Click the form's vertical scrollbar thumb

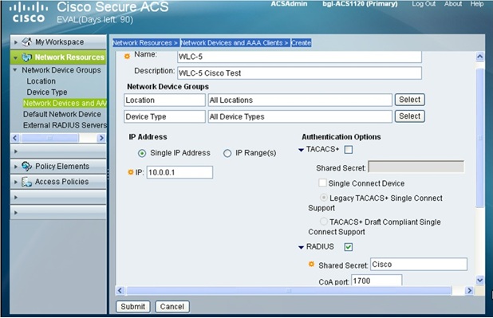pos(479,138)
